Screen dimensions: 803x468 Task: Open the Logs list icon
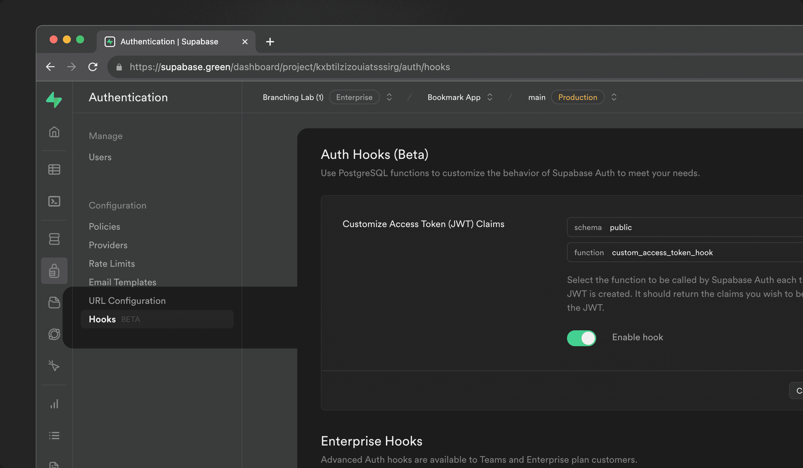point(54,435)
